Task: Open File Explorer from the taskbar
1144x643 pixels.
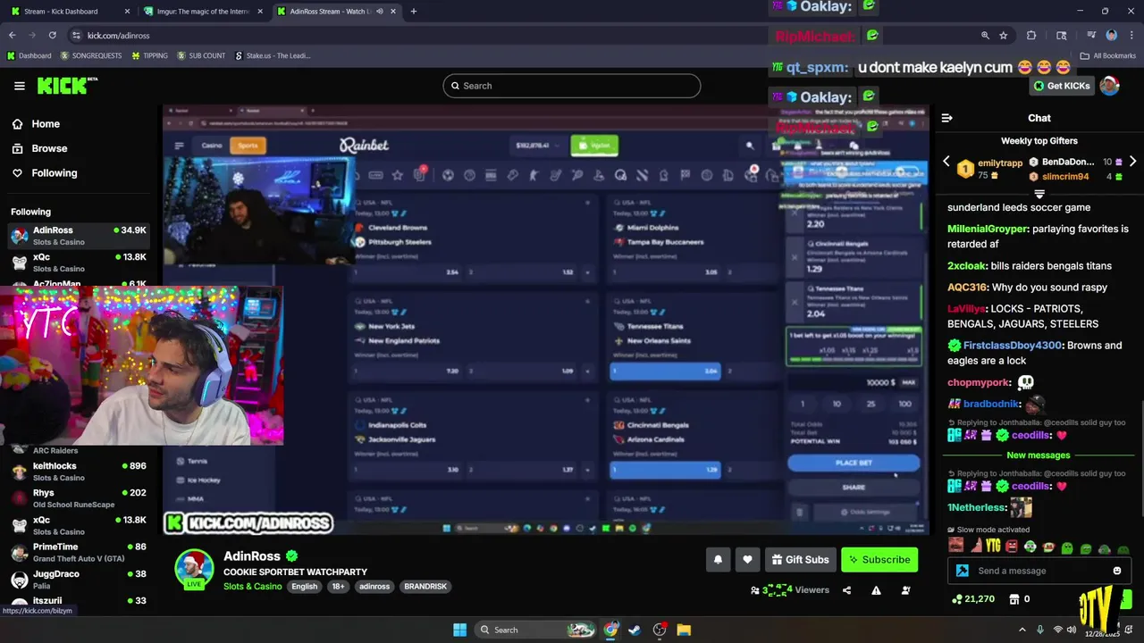Action: click(684, 630)
